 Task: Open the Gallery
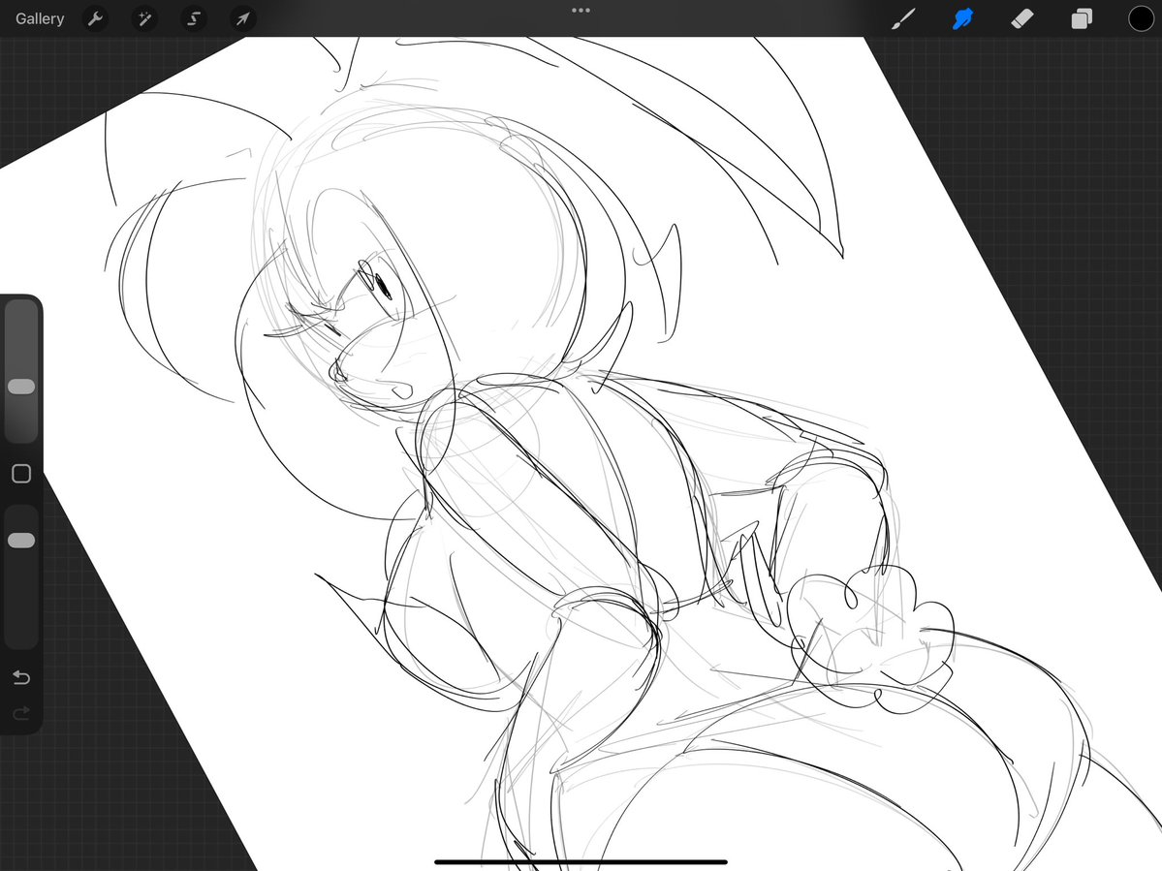coord(40,18)
